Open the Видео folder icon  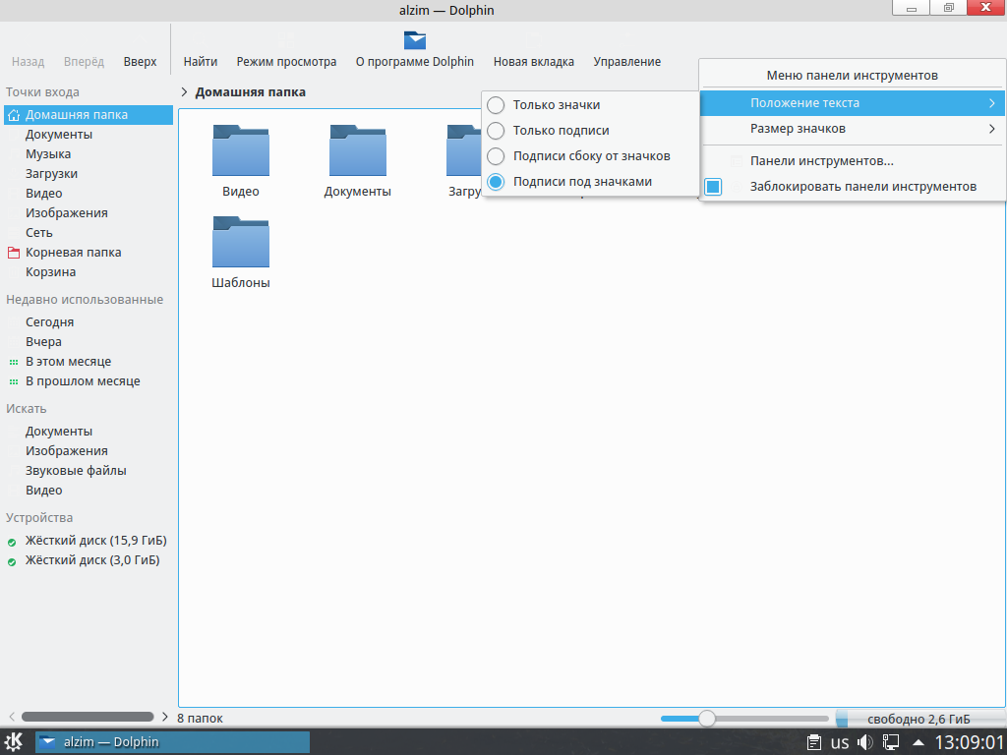coord(241,150)
